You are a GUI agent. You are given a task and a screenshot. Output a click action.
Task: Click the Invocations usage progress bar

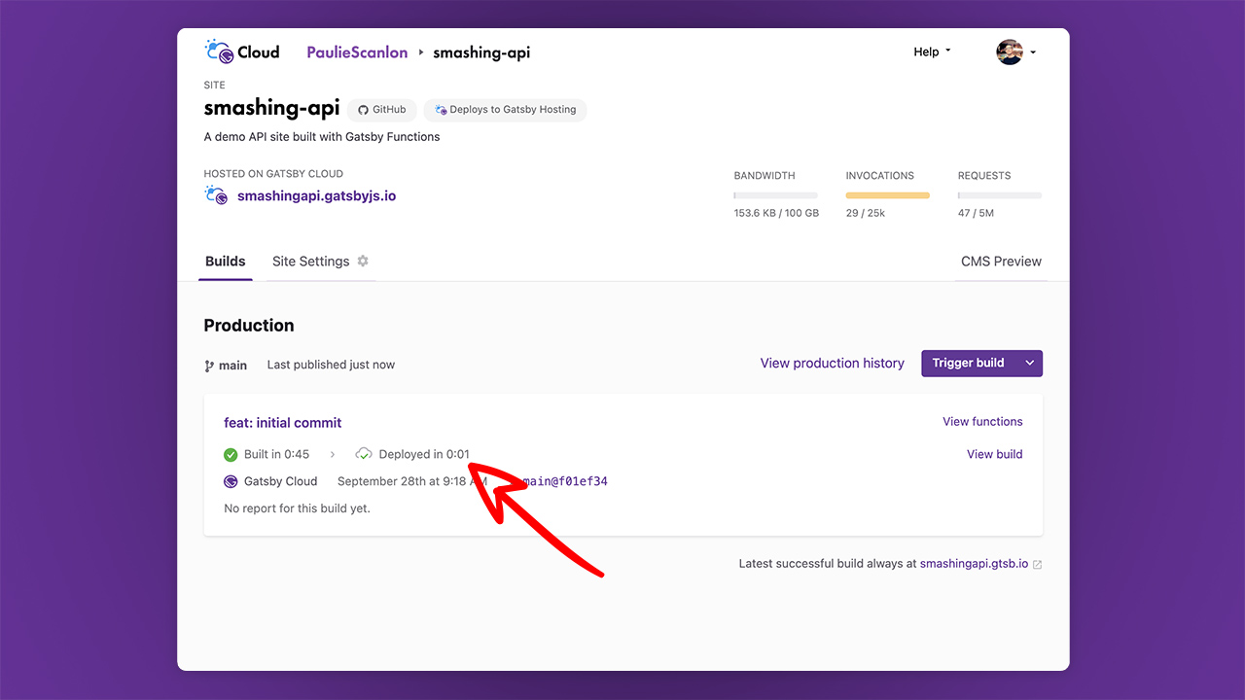click(x=887, y=195)
